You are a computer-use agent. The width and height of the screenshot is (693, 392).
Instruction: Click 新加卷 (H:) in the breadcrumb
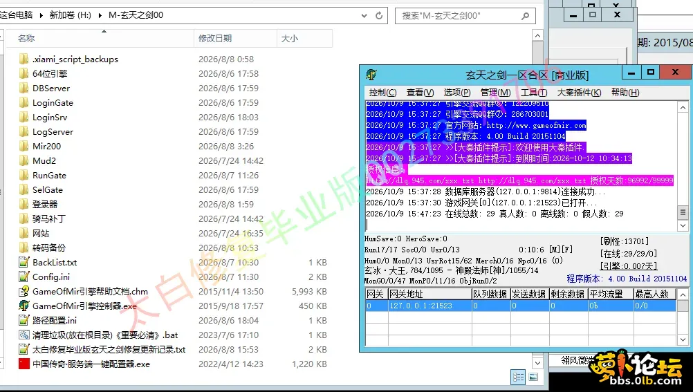click(70, 15)
